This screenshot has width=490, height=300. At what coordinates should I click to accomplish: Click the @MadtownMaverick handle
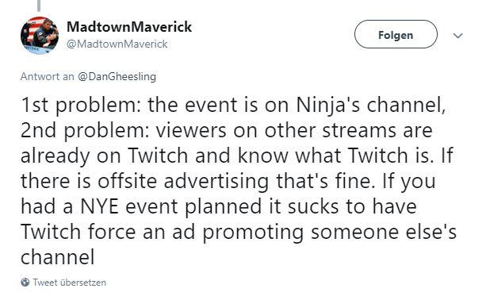[x=117, y=44]
